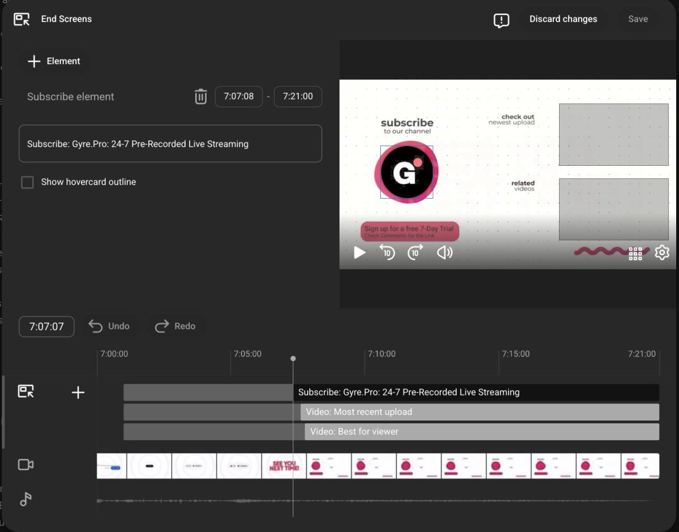Image resolution: width=679 pixels, height=532 pixels.
Task: Click the Redo button
Action: (x=175, y=326)
